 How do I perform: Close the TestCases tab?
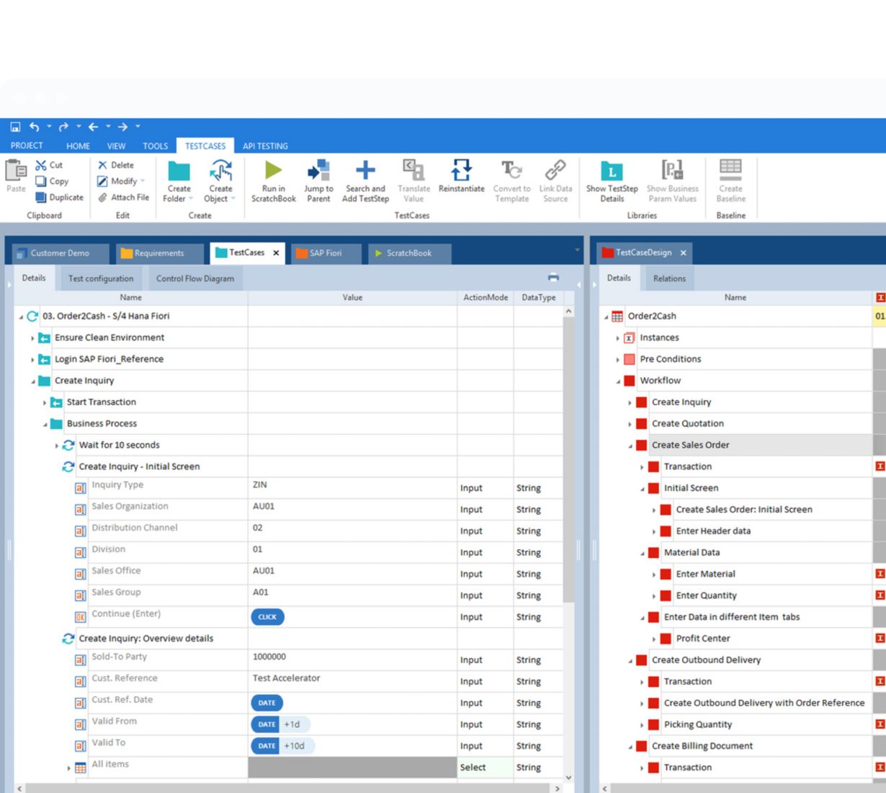coord(276,253)
